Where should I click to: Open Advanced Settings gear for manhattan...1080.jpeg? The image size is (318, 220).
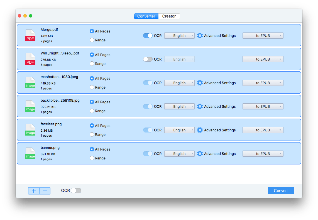coord(200,83)
